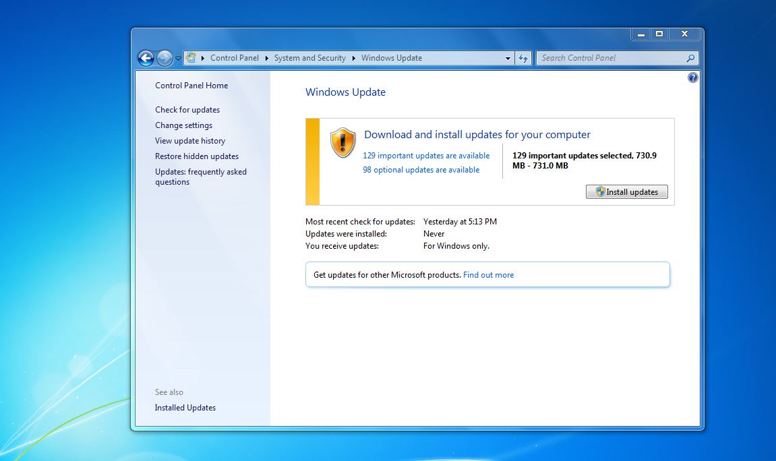Open Find out more link
The image size is (776, 461).
click(x=488, y=274)
